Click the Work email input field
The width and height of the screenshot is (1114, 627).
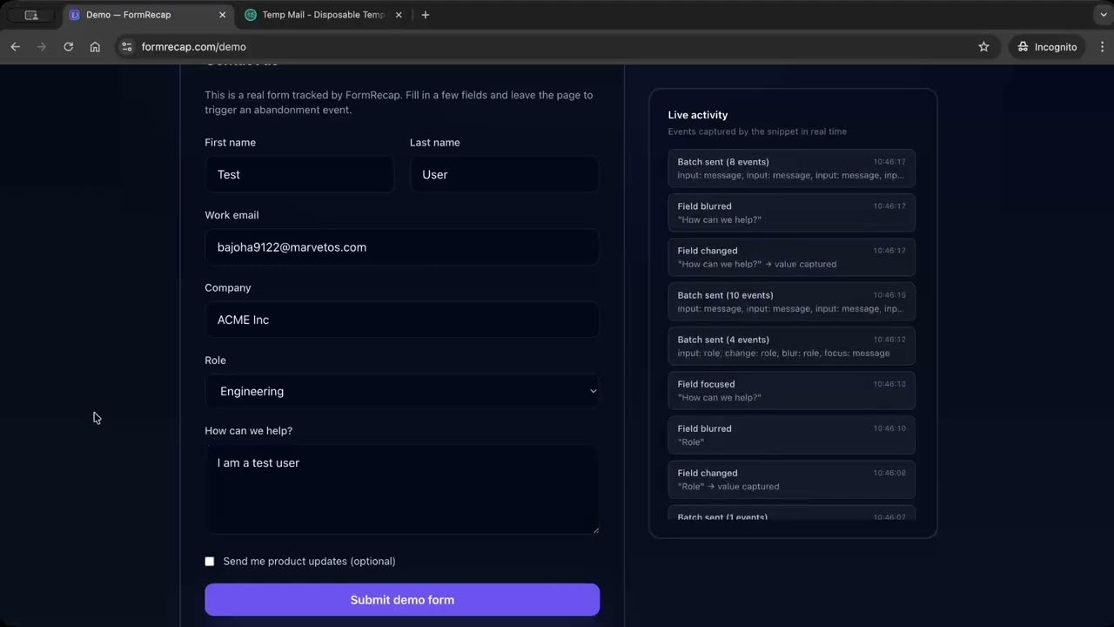click(402, 247)
